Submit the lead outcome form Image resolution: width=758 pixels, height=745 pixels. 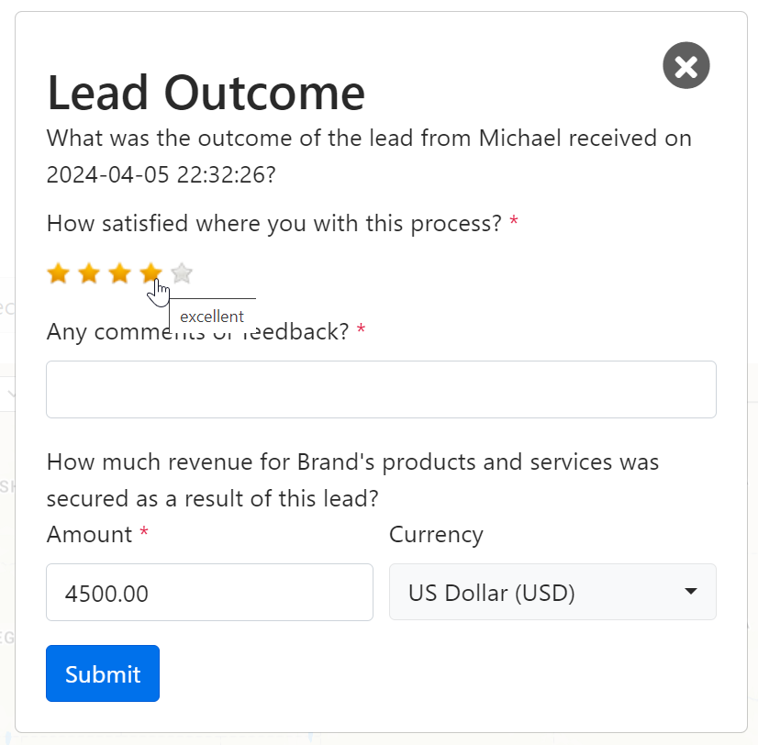[103, 674]
